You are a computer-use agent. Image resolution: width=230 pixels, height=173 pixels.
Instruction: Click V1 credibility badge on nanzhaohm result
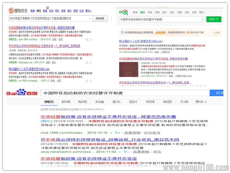126,152
